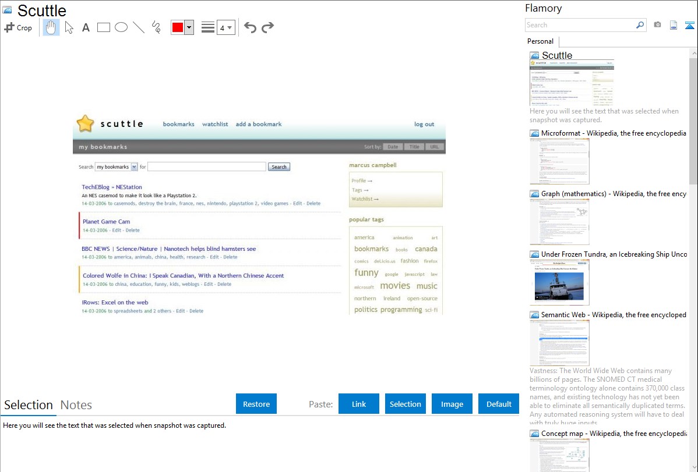Paste as Image
This screenshot has height=472, width=698.
point(452,404)
